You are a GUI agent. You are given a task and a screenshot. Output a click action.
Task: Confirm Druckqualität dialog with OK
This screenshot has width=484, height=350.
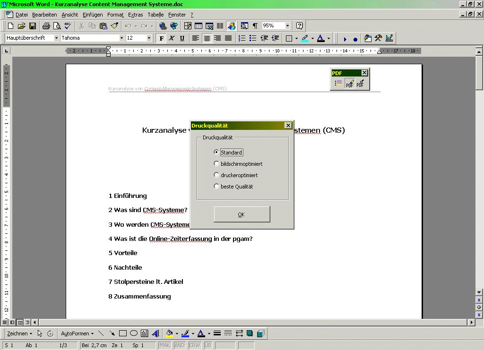click(242, 214)
